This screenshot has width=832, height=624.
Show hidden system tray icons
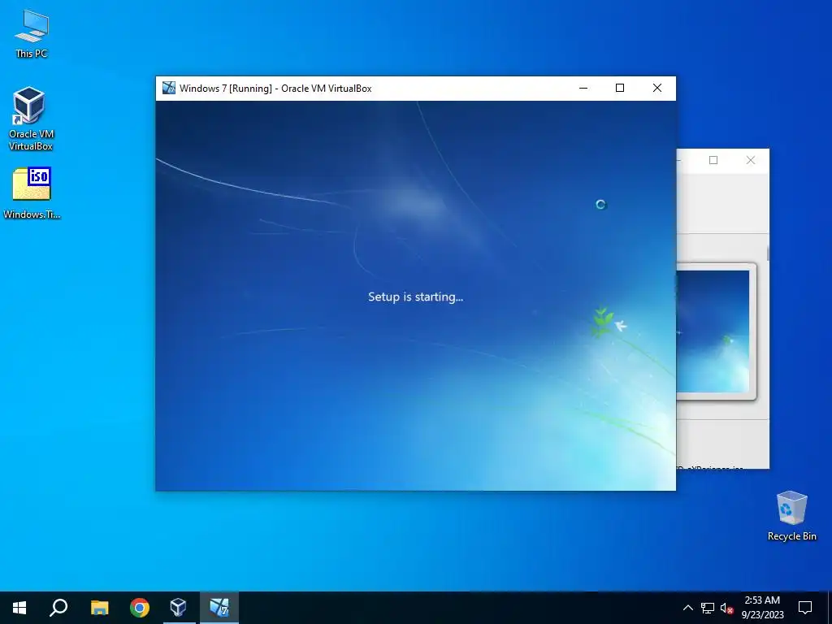pyautogui.click(x=687, y=608)
